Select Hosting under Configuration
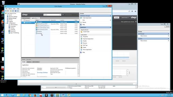Viewport: 173px width, 97px height. point(12,28)
